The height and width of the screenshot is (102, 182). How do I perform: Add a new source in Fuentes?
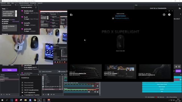click(44, 94)
